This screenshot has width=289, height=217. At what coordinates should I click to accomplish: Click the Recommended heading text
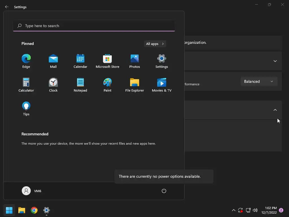click(x=35, y=134)
